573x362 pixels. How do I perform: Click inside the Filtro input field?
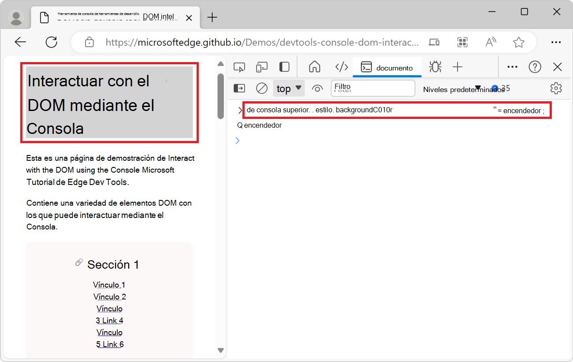click(373, 88)
